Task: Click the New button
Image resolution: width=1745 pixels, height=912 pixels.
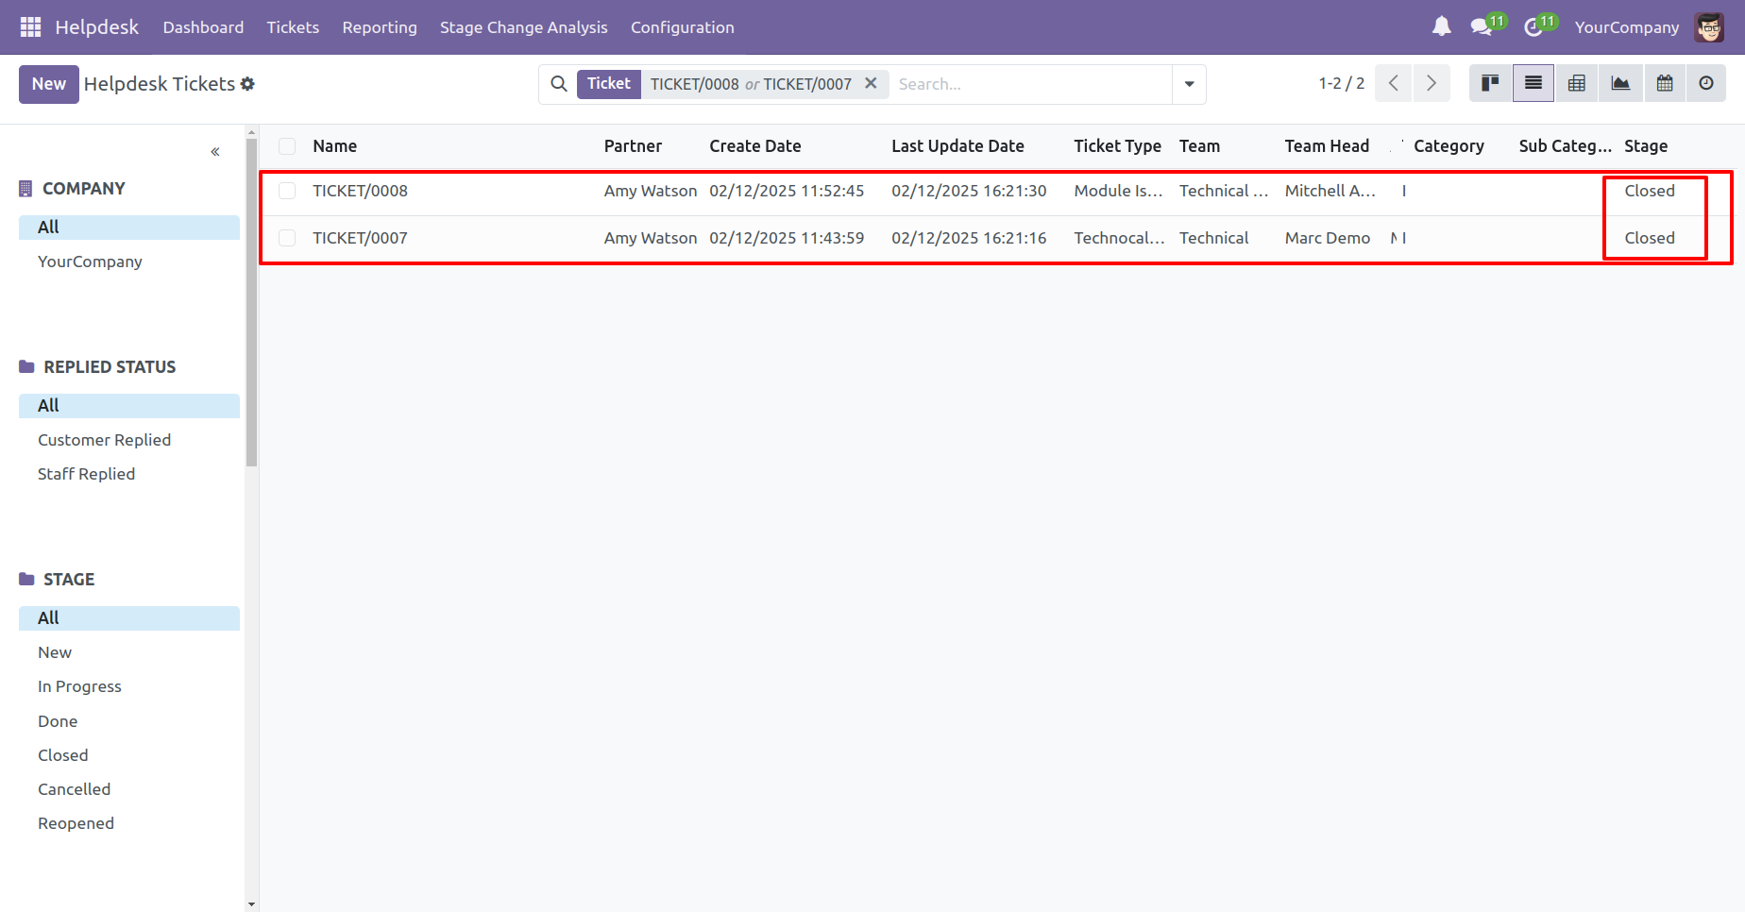Action: point(49,84)
